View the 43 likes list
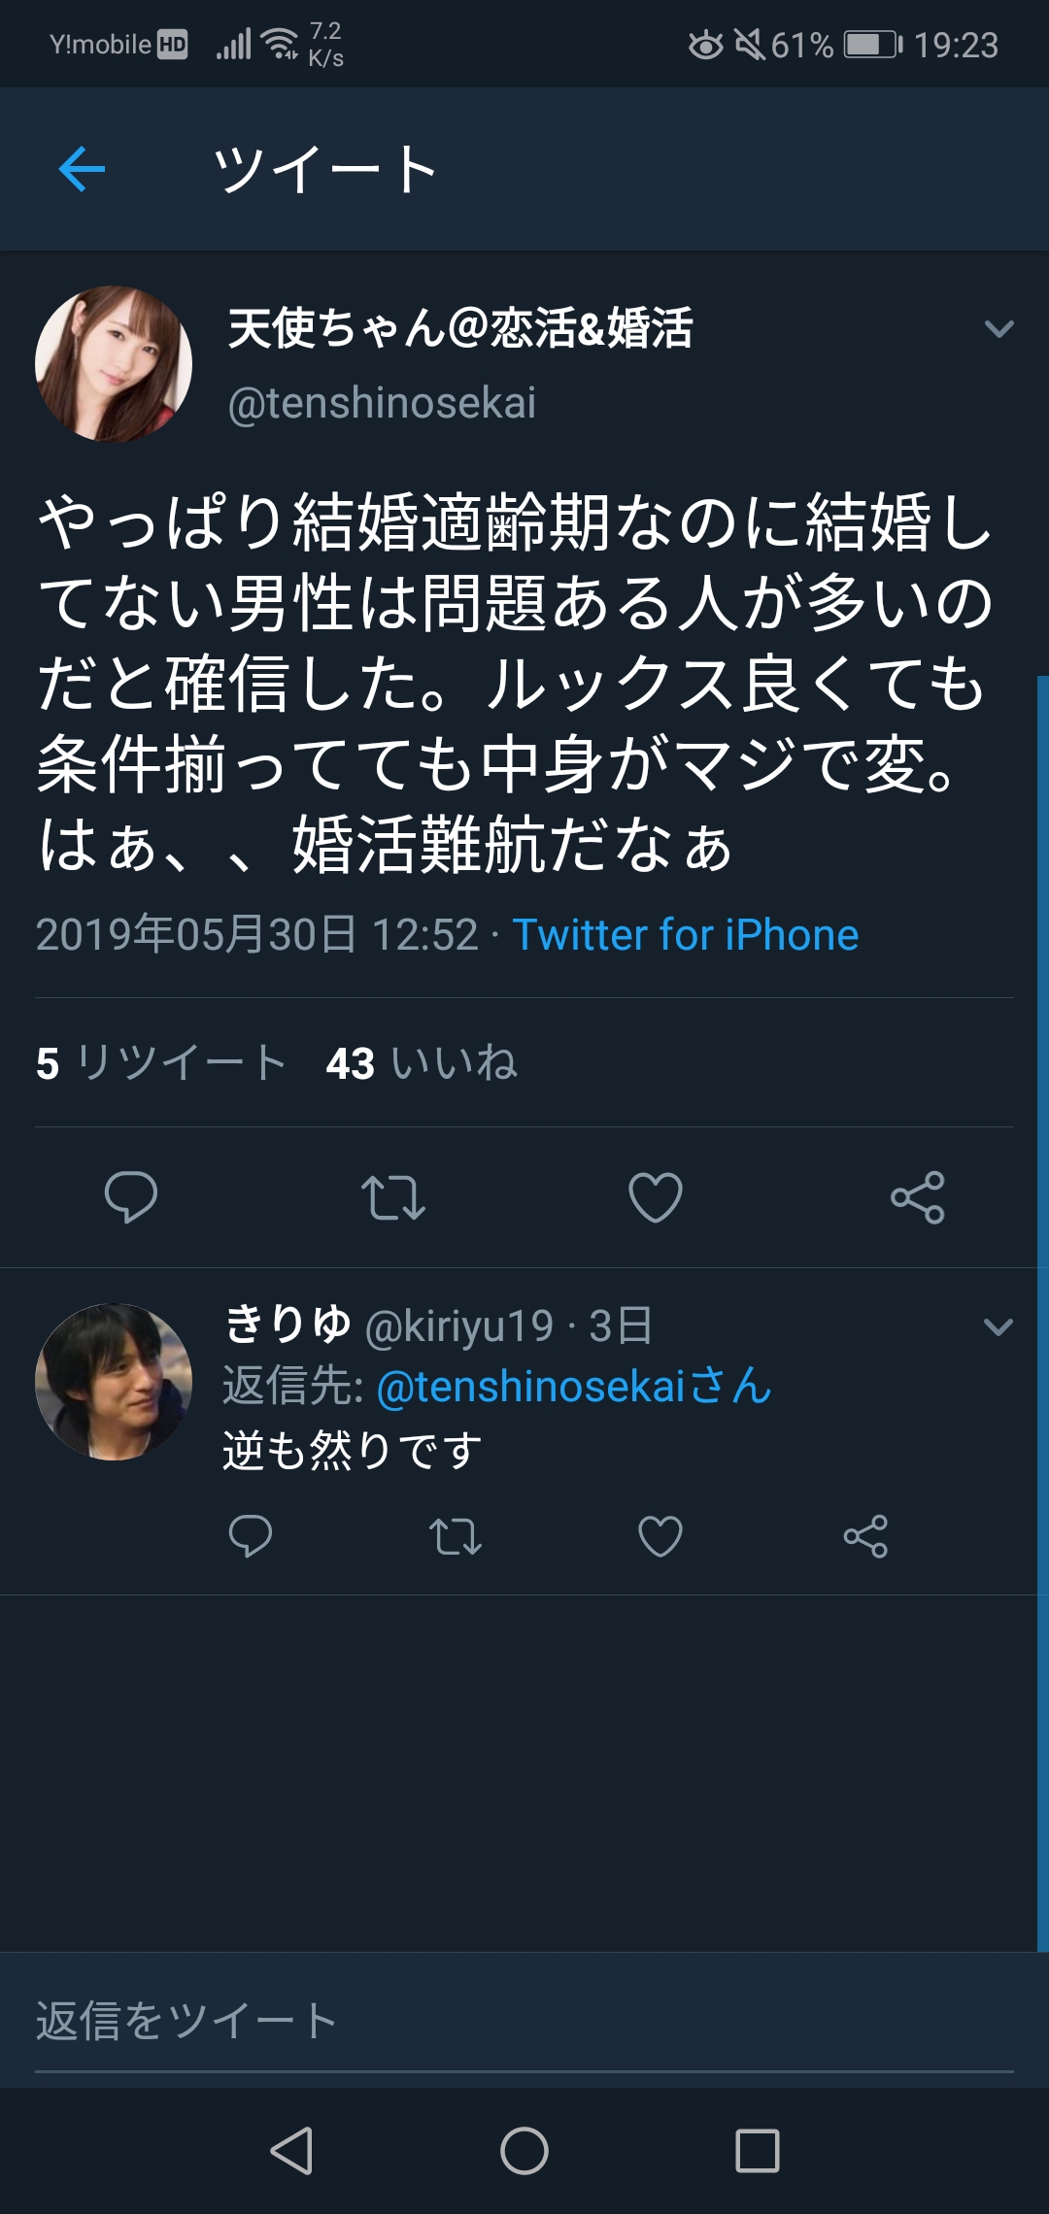This screenshot has width=1049, height=2214. [422, 1063]
